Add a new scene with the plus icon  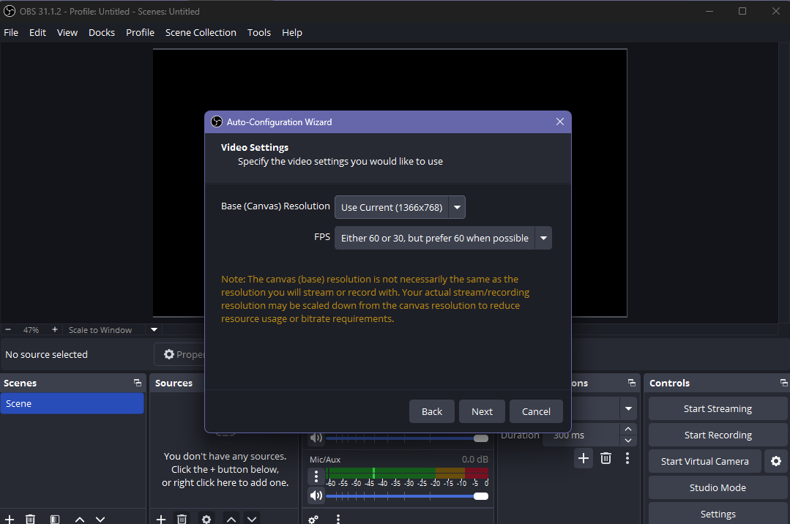8,518
